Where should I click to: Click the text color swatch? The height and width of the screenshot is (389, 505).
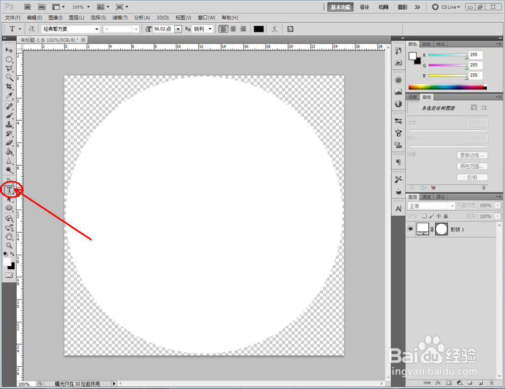(259, 29)
